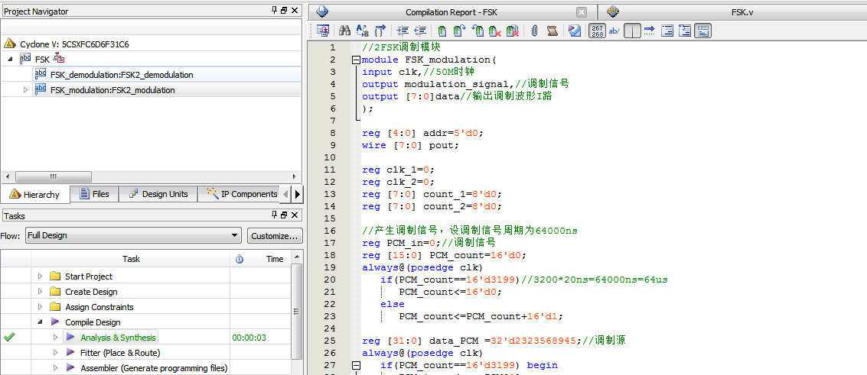Click the play icon beside Fitter (Place & Route)
Image resolution: width=867 pixels, height=375 pixels.
pyautogui.click(x=70, y=353)
